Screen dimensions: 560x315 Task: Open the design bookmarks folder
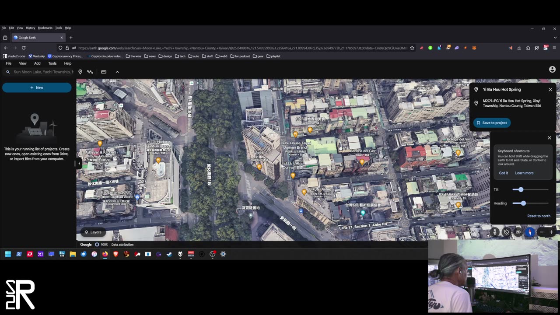(x=165, y=56)
